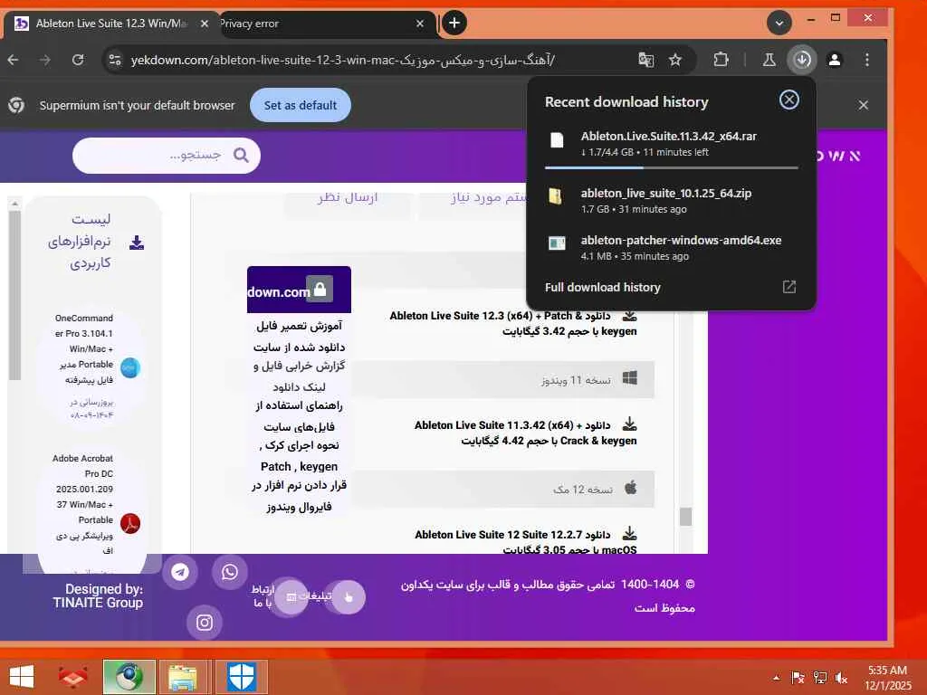This screenshot has width=927, height=695.
Task: Open the Chrome Labs flask icon
Action: [x=769, y=60]
